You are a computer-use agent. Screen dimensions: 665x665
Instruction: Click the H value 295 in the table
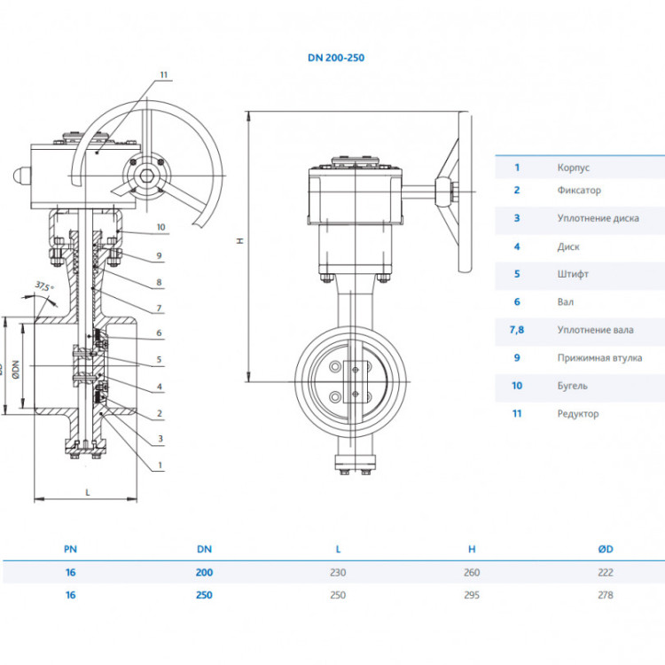click(472, 595)
